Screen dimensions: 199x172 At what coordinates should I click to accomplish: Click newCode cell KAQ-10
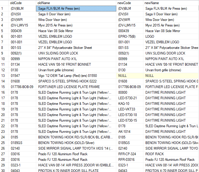pos(130,104)
